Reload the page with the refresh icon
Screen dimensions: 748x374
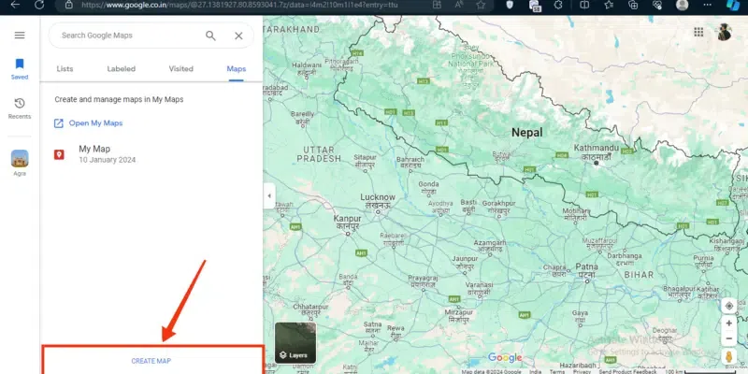[39, 5]
